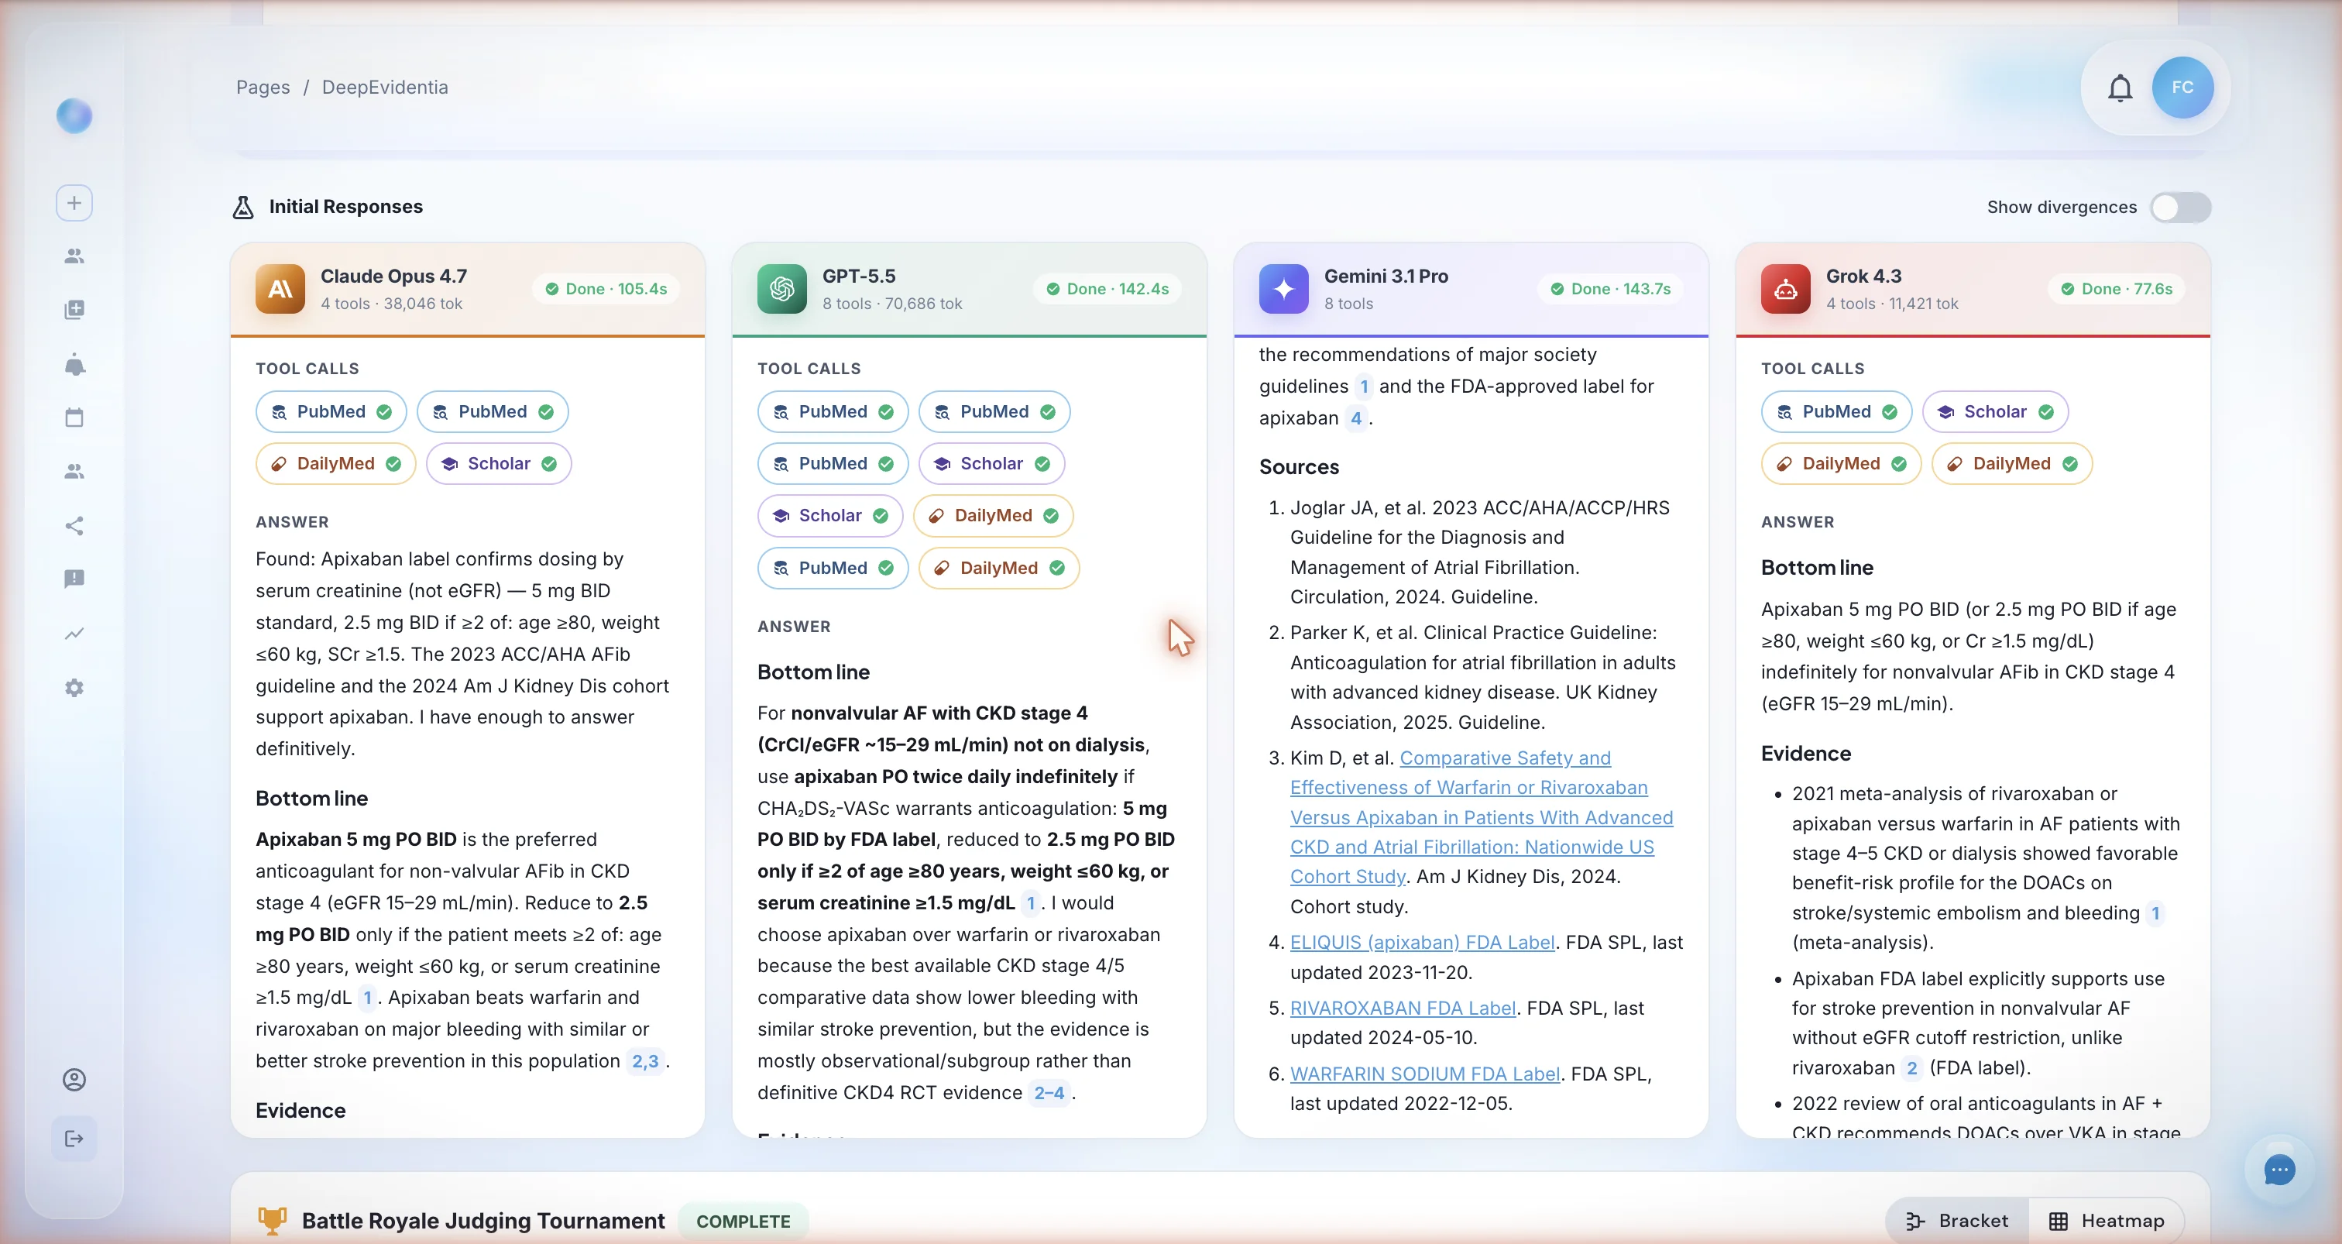
Task: Click the Claude Opus 4.7 model logo
Action: [x=280, y=288]
